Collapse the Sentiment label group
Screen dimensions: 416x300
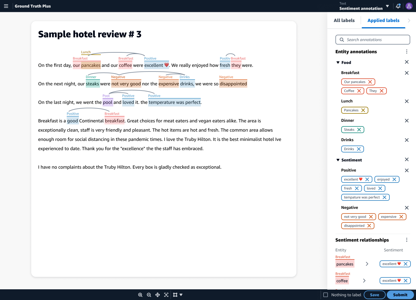click(x=338, y=160)
